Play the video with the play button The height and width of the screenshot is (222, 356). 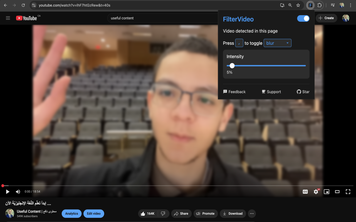(8, 191)
